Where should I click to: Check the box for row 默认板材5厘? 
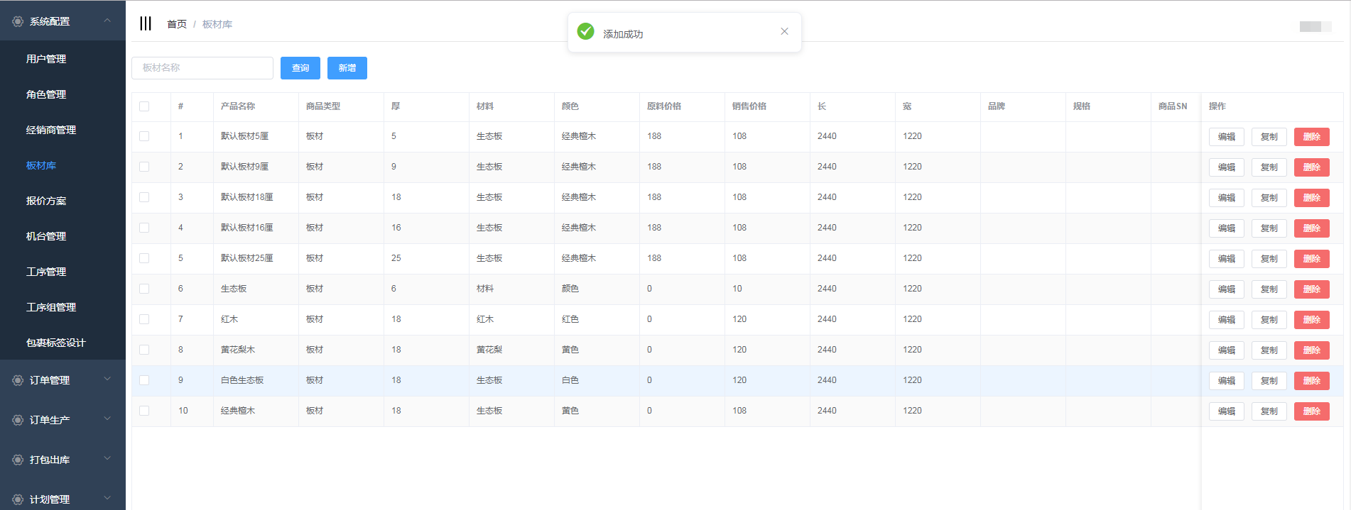144,136
